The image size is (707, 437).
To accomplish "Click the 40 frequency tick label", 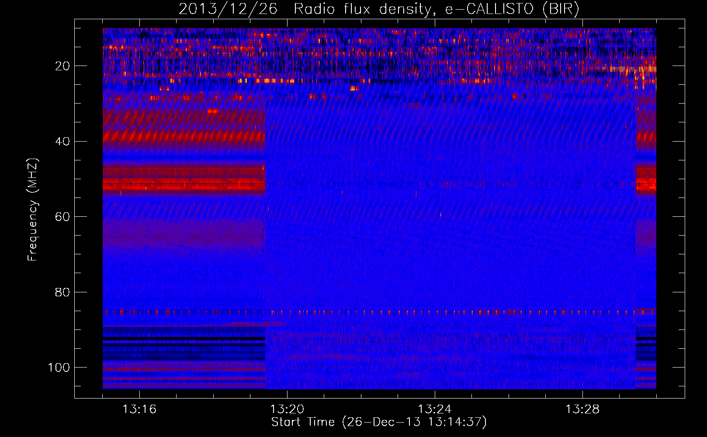I will (x=63, y=142).
